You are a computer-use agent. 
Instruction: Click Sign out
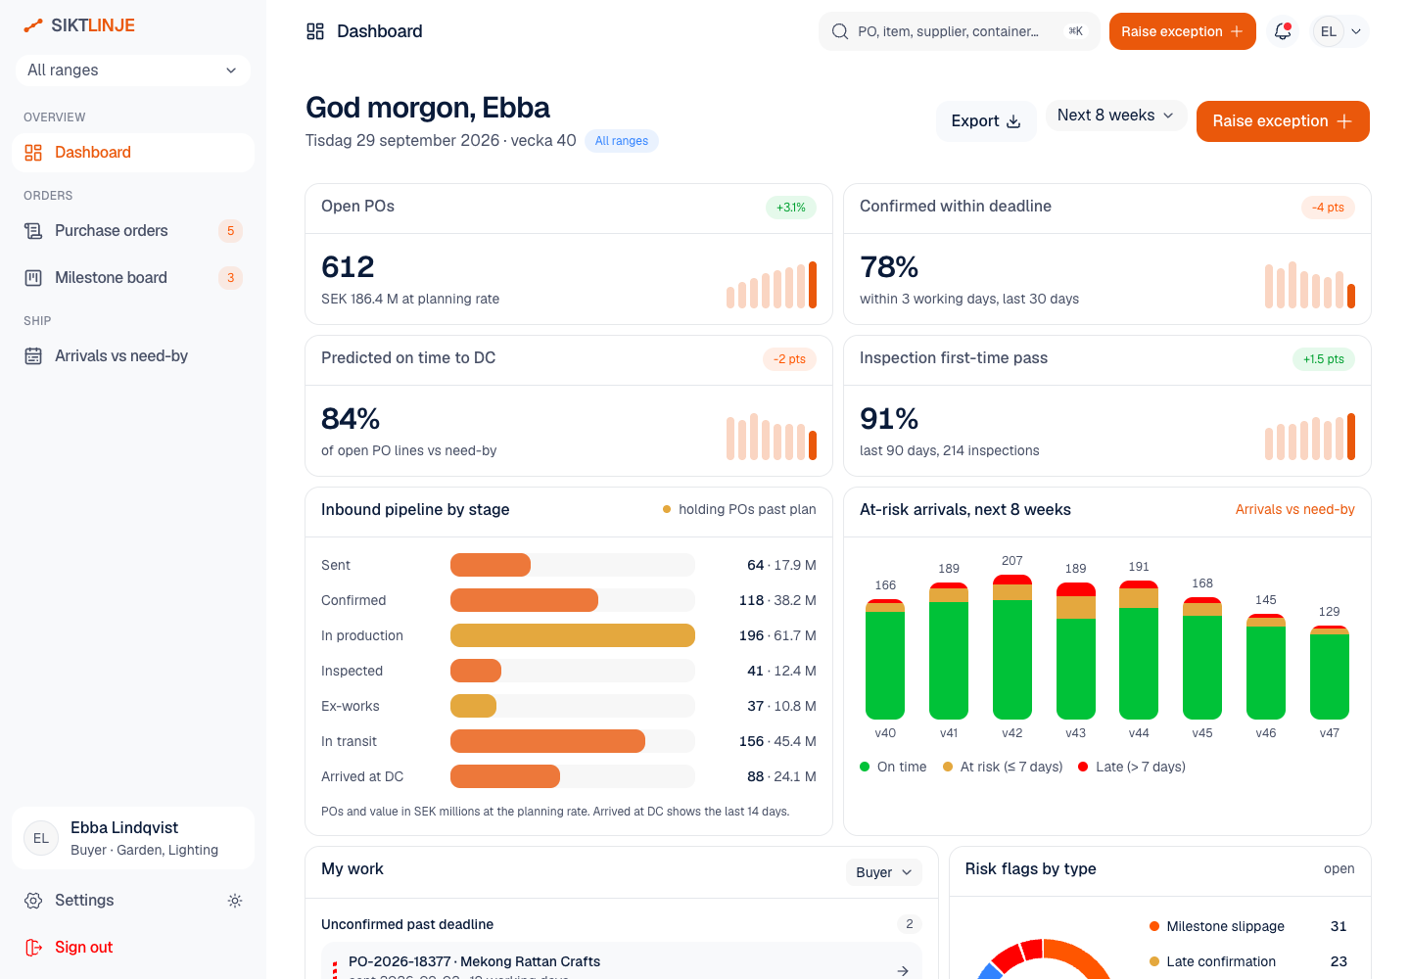(133, 948)
